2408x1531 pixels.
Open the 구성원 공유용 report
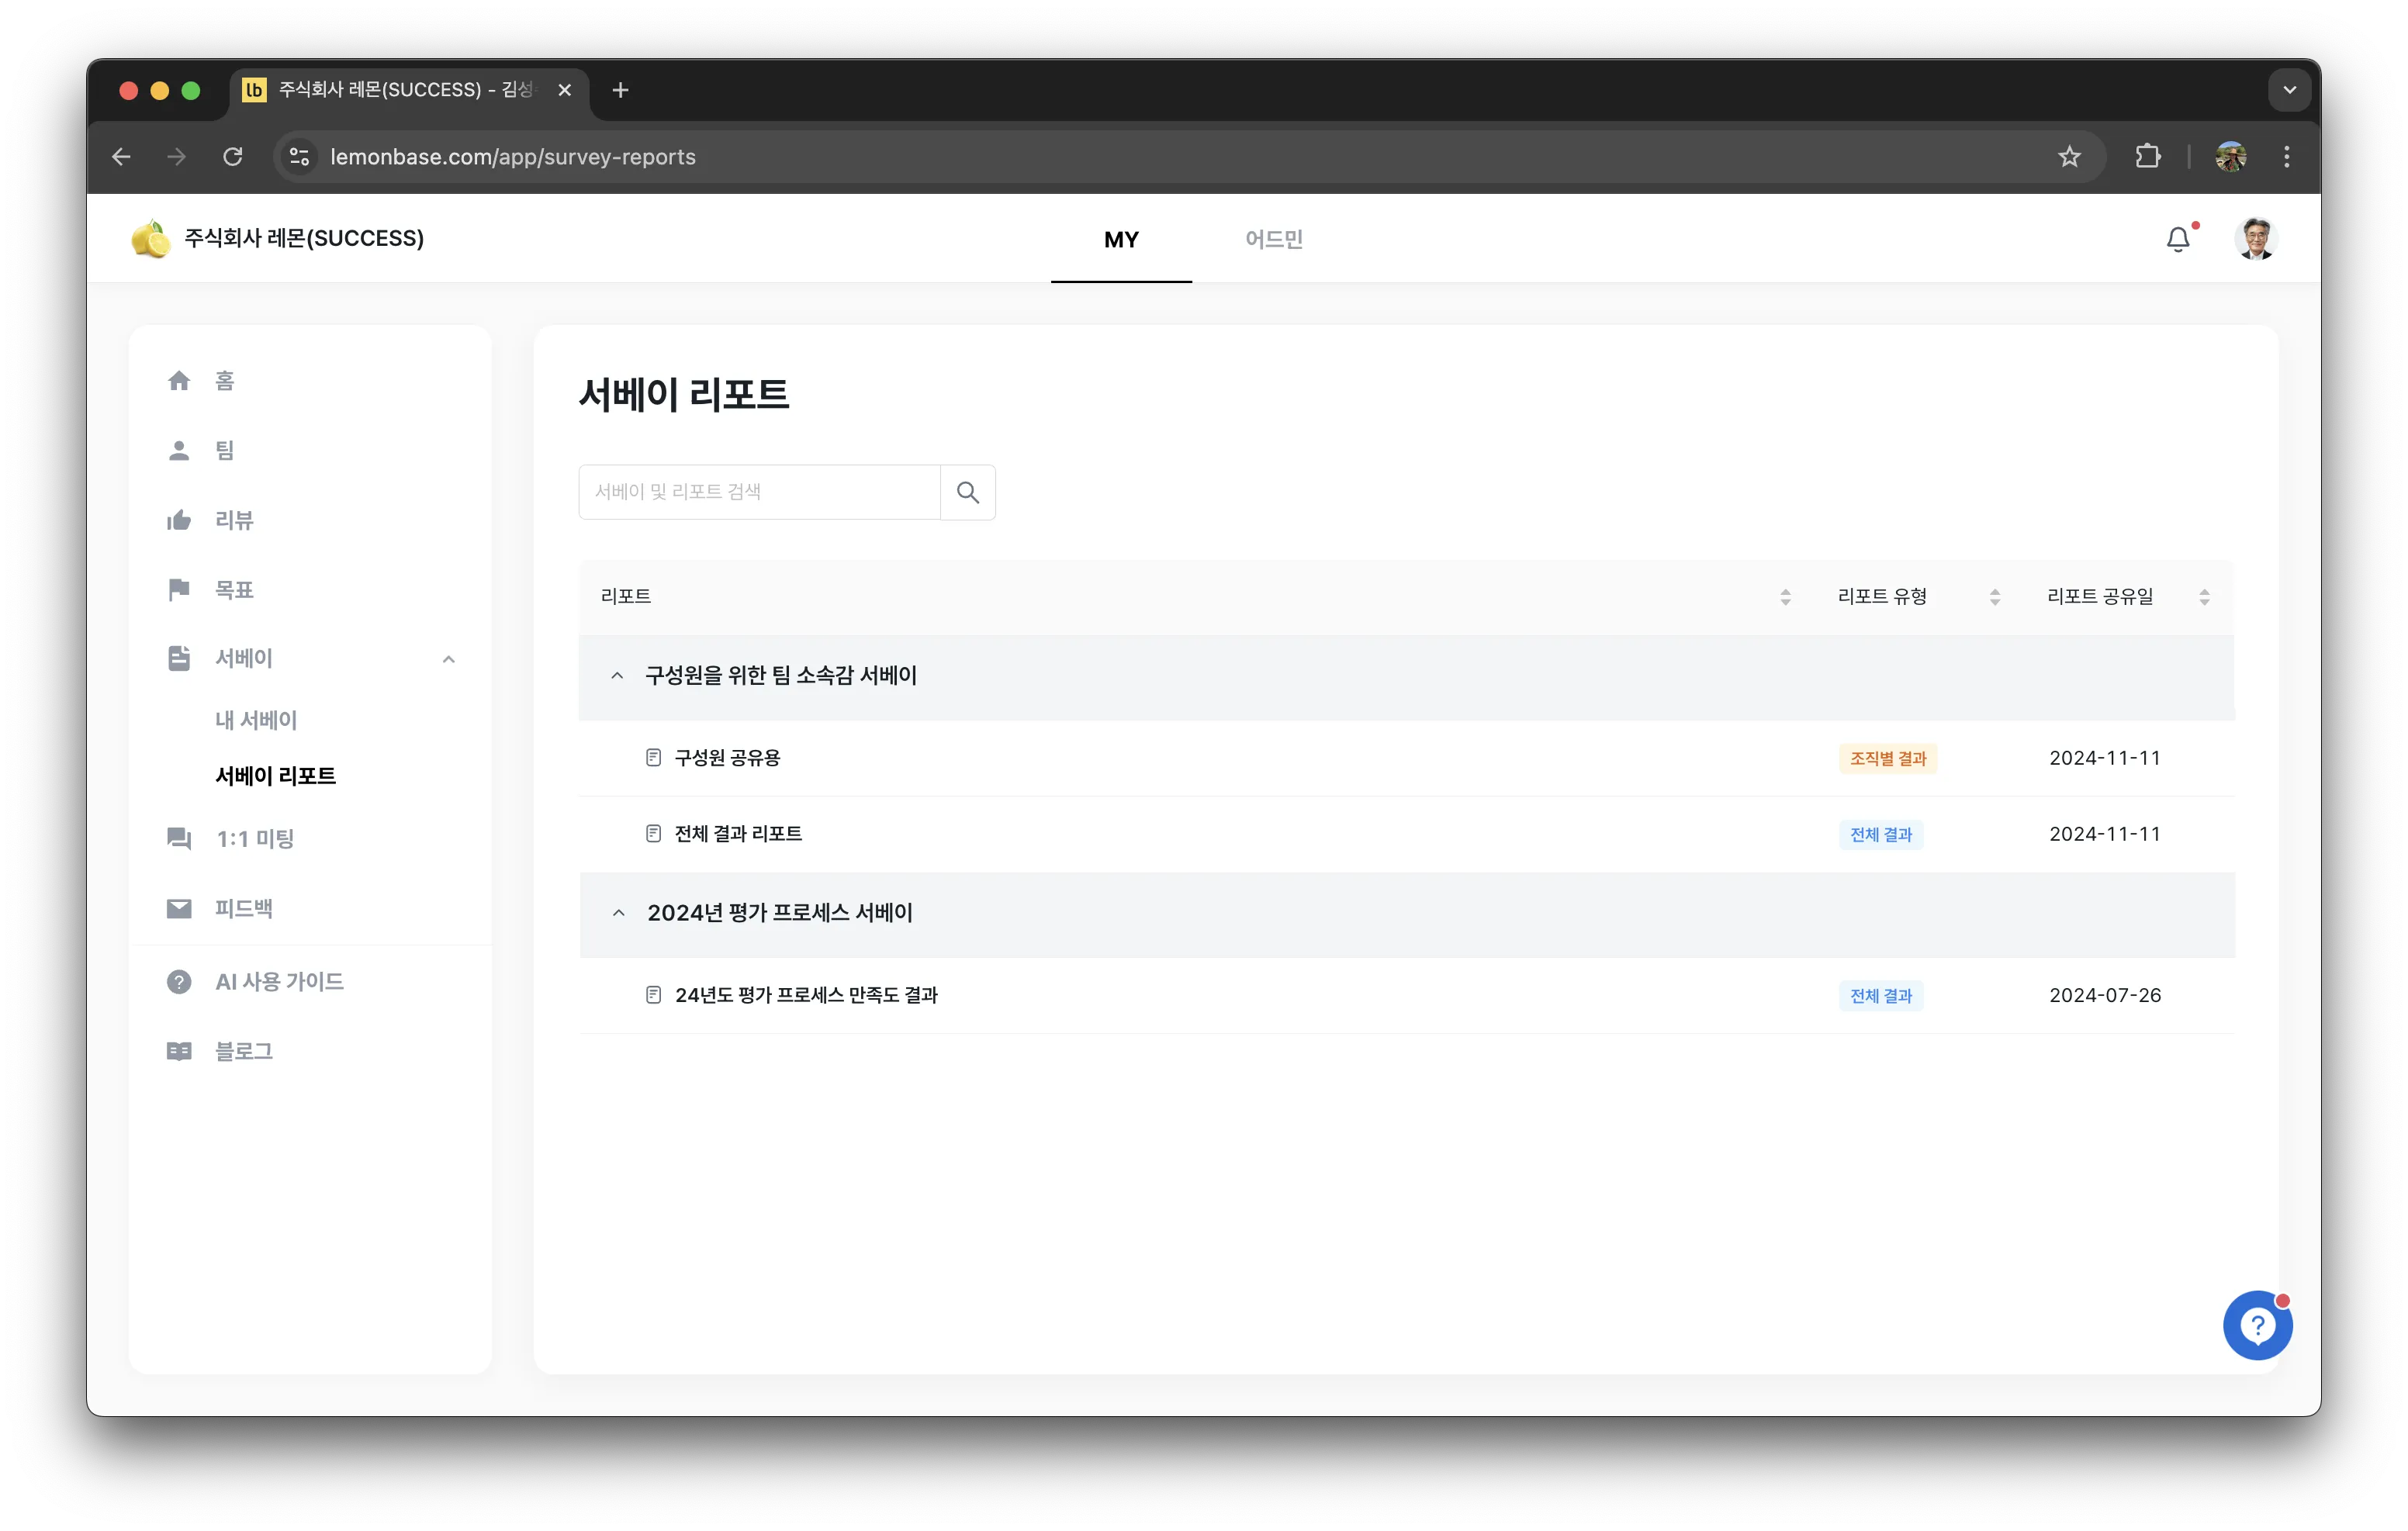[727, 758]
